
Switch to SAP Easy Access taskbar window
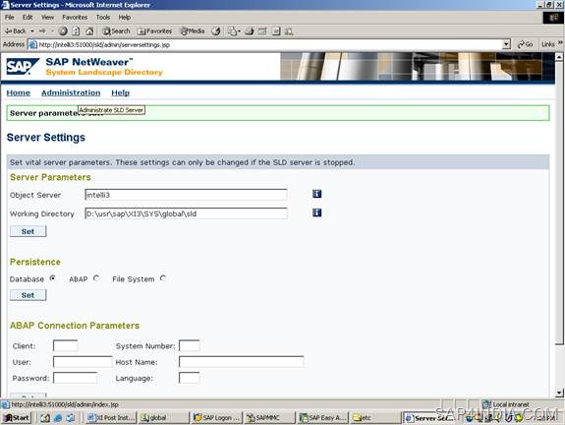pyautogui.click(x=322, y=418)
